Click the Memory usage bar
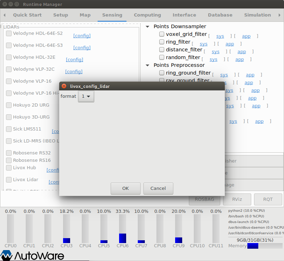The width and height of the screenshot is (284, 261). click(265, 246)
